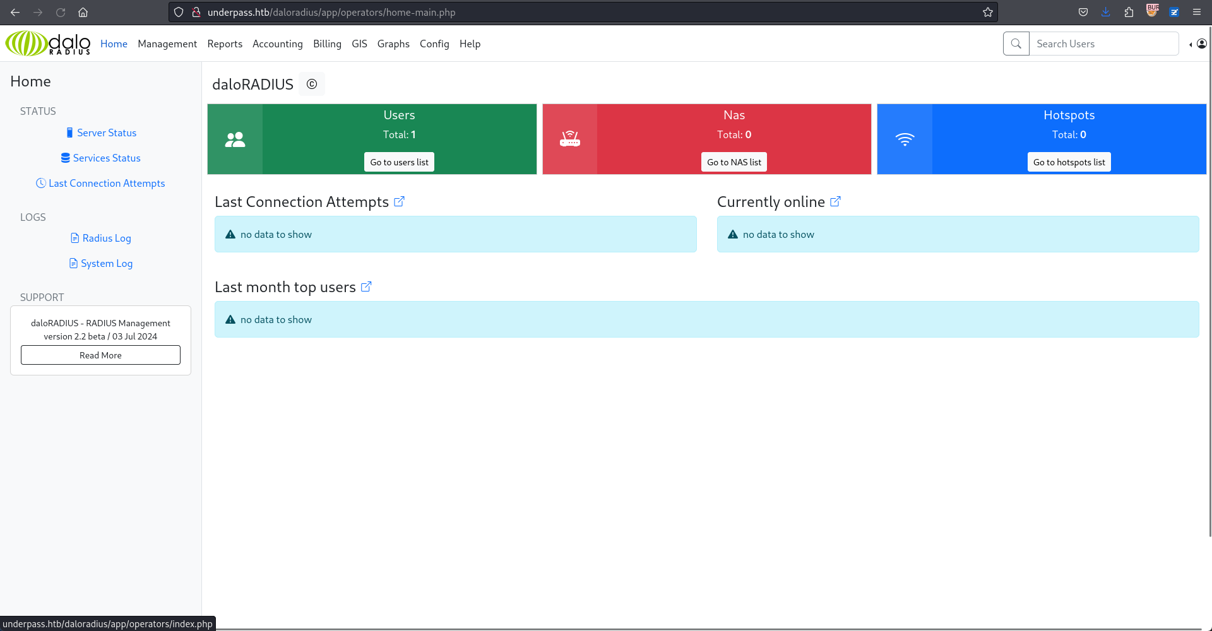Viewport: 1212px width, 631px height.
Task: Open the Reports menu
Action: 225,44
